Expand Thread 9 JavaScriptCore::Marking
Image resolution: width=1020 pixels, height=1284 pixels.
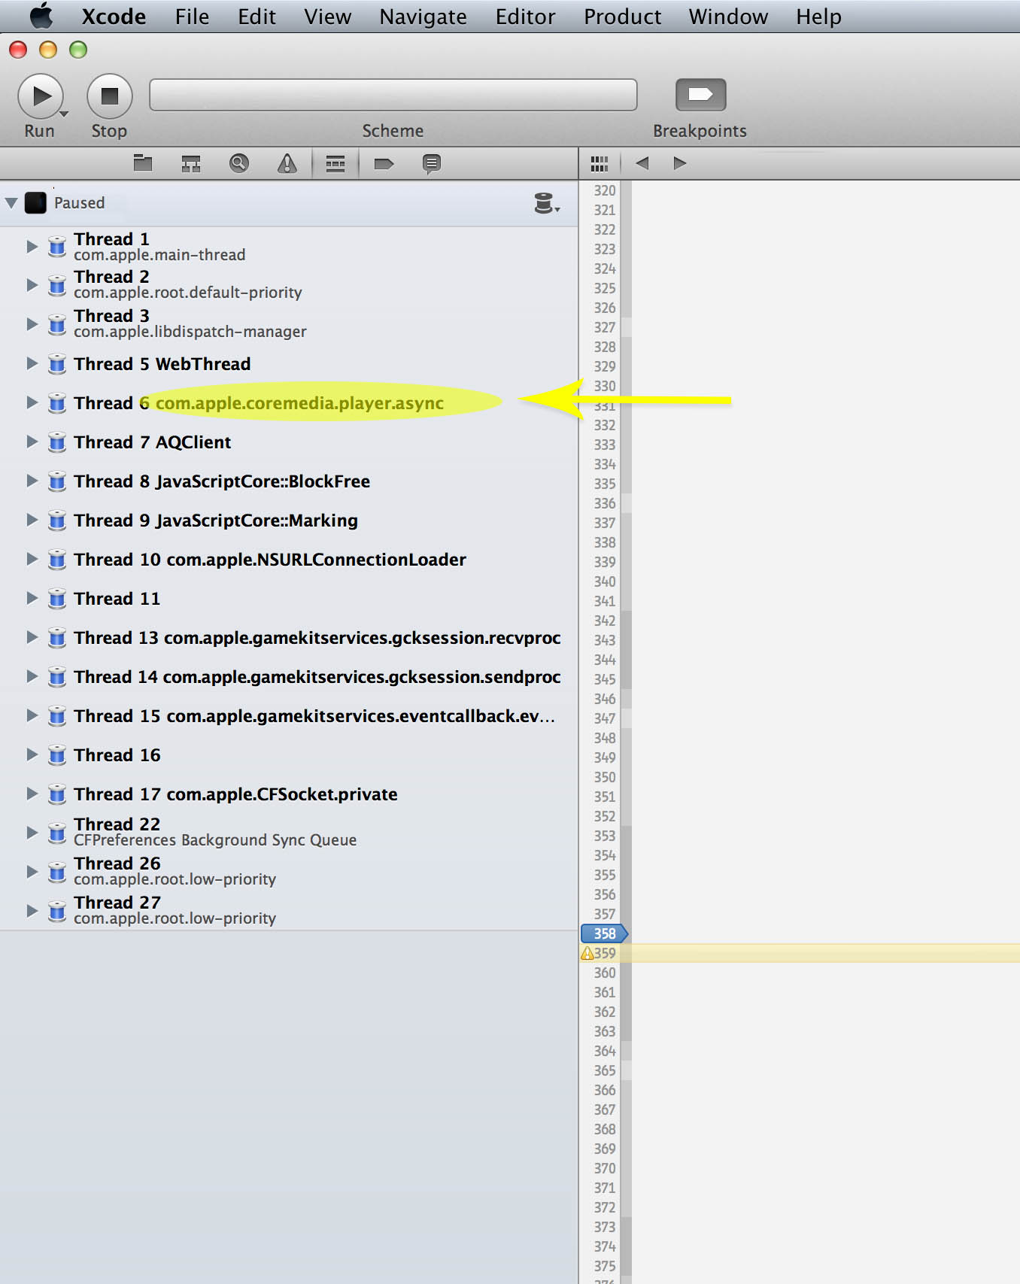pos(32,520)
